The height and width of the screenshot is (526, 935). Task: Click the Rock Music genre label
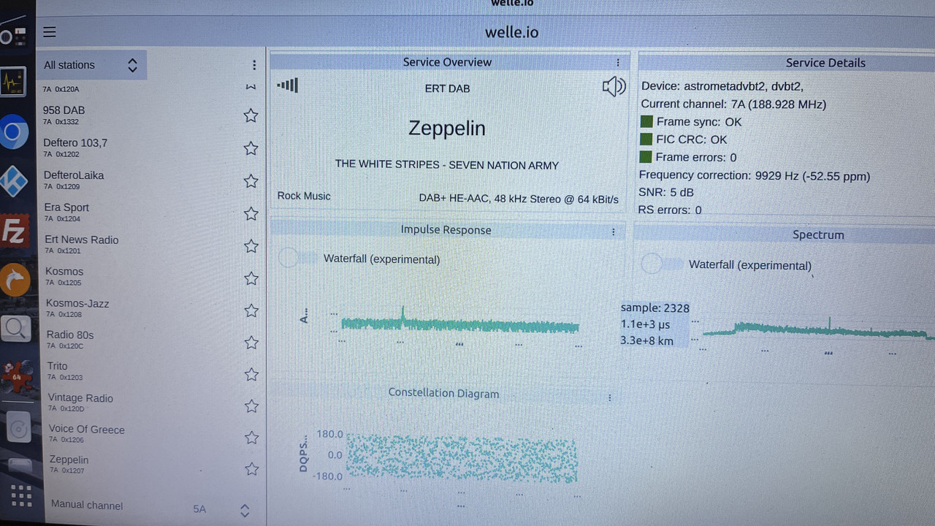304,196
